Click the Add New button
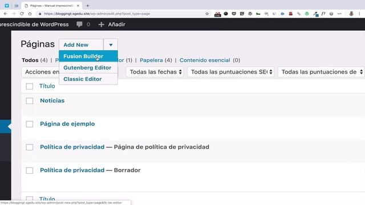Screen dimensions: 365x205 [81, 44]
